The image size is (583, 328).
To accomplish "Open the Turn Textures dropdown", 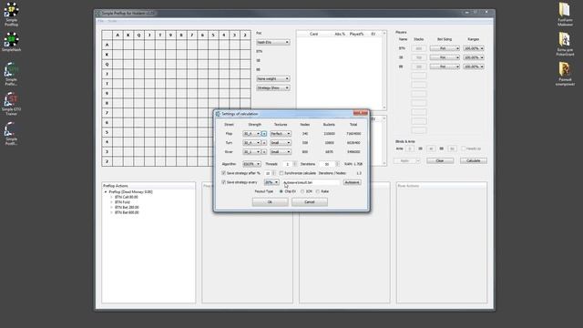I will (x=281, y=143).
